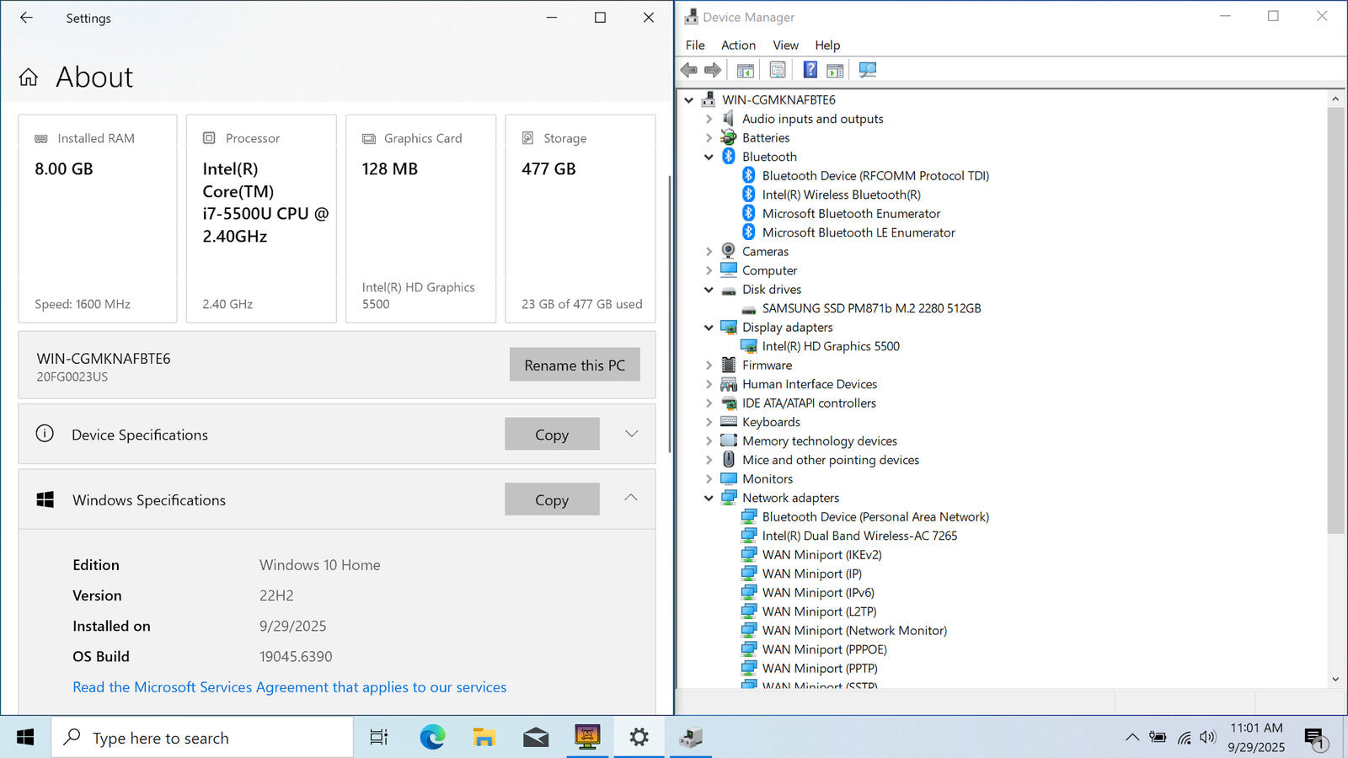Open the Mail app on taskbar
1348x758 pixels.
pyautogui.click(x=535, y=738)
